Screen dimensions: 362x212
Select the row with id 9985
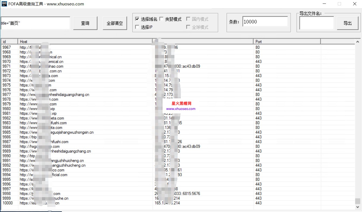pos(178,132)
